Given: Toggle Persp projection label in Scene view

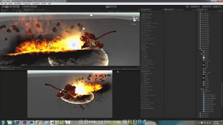Looking at the screenshot, I should (x=134, y=24).
